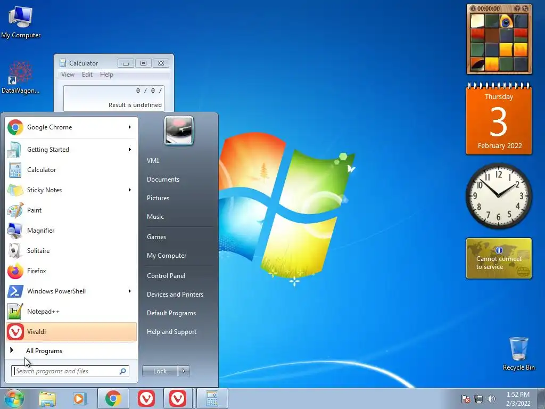Click the analog clock gadget

coord(498,196)
